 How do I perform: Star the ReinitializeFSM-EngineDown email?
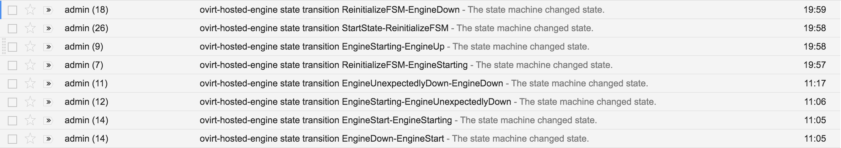tap(30, 10)
